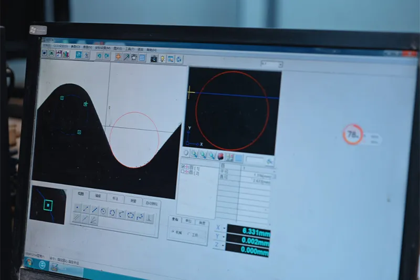Switch to the second tab in tool panel

click(x=97, y=196)
